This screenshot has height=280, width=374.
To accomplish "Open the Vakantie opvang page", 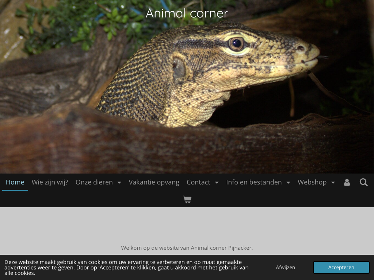I will tap(154, 182).
